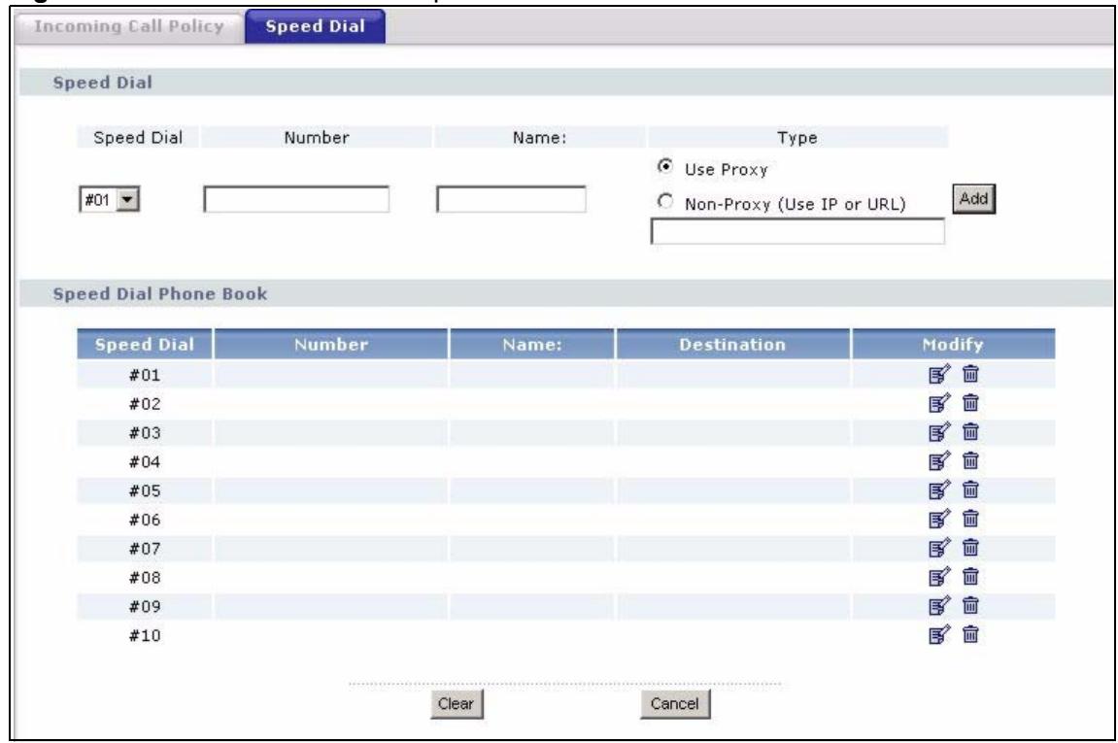Image resolution: width=1118 pixels, height=743 pixels.
Task: Click the #10 phone book row label
Action: click(145, 635)
